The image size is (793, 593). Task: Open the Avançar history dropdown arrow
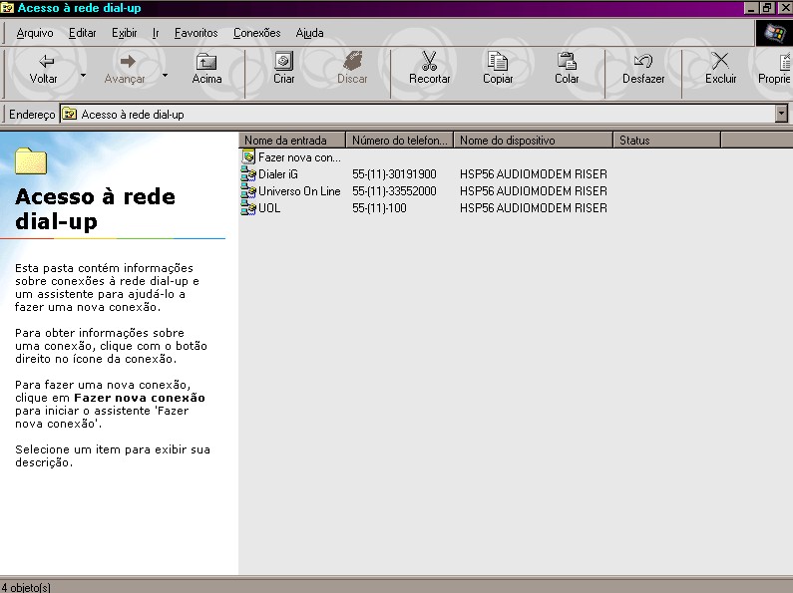point(165,75)
